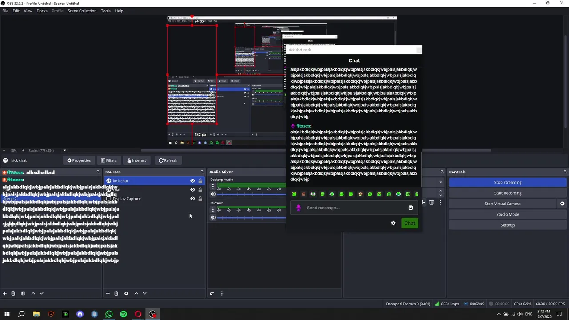This screenshot has width=569, height=320.
Task: Move selected source up
Action: click(136, 293)
